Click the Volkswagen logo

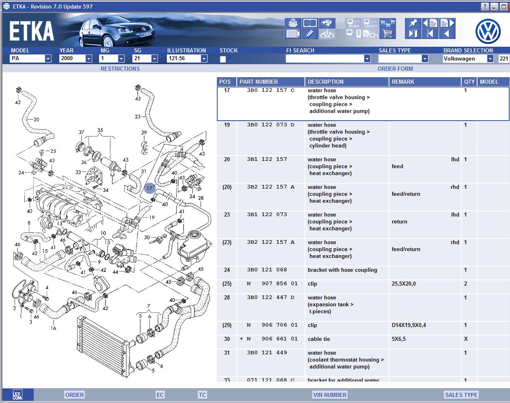[488, 32]
